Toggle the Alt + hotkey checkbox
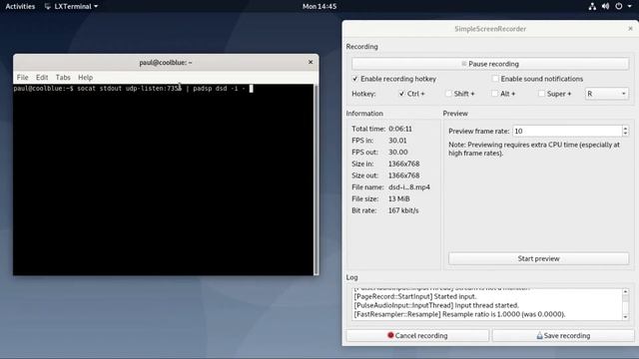 [495, 94]
